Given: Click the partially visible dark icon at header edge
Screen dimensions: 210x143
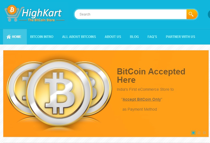Looking at the screenshot, I should pyautogui.click(x=209, y=14).
